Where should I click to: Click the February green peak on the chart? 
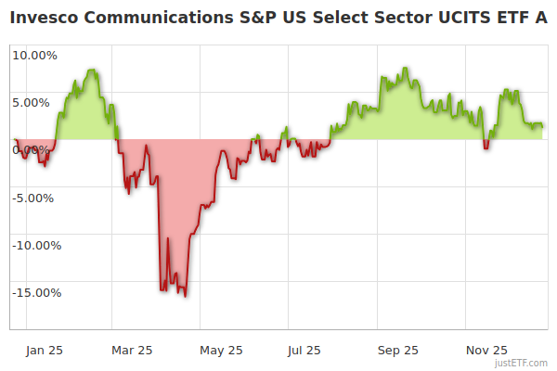91,70
